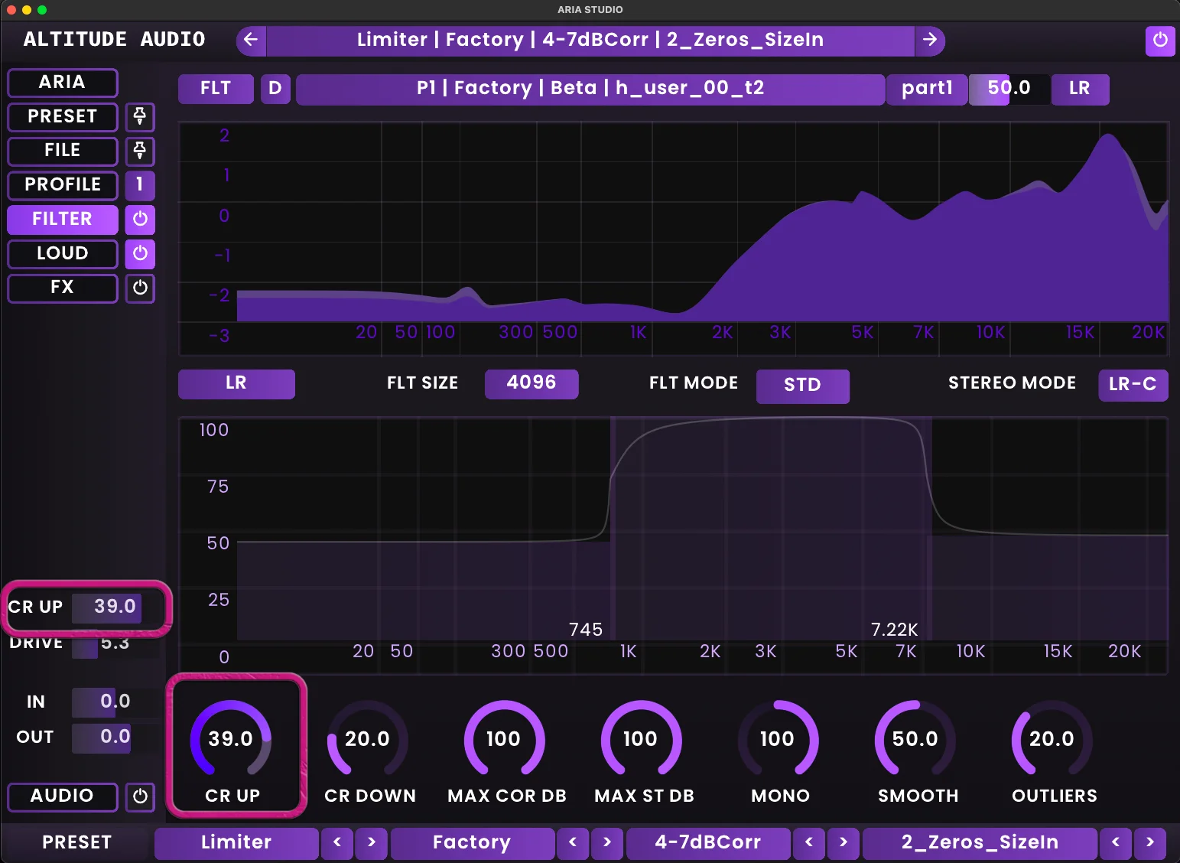
Task: Change FLT MODE by clicking STD
Action: 802,386
